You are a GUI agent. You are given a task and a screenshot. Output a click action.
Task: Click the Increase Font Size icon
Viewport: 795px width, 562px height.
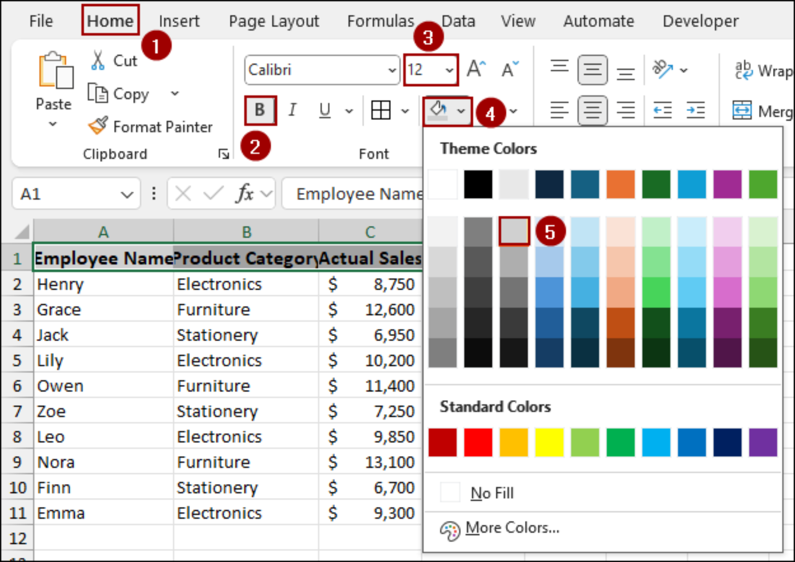click(x=475, y=69)
